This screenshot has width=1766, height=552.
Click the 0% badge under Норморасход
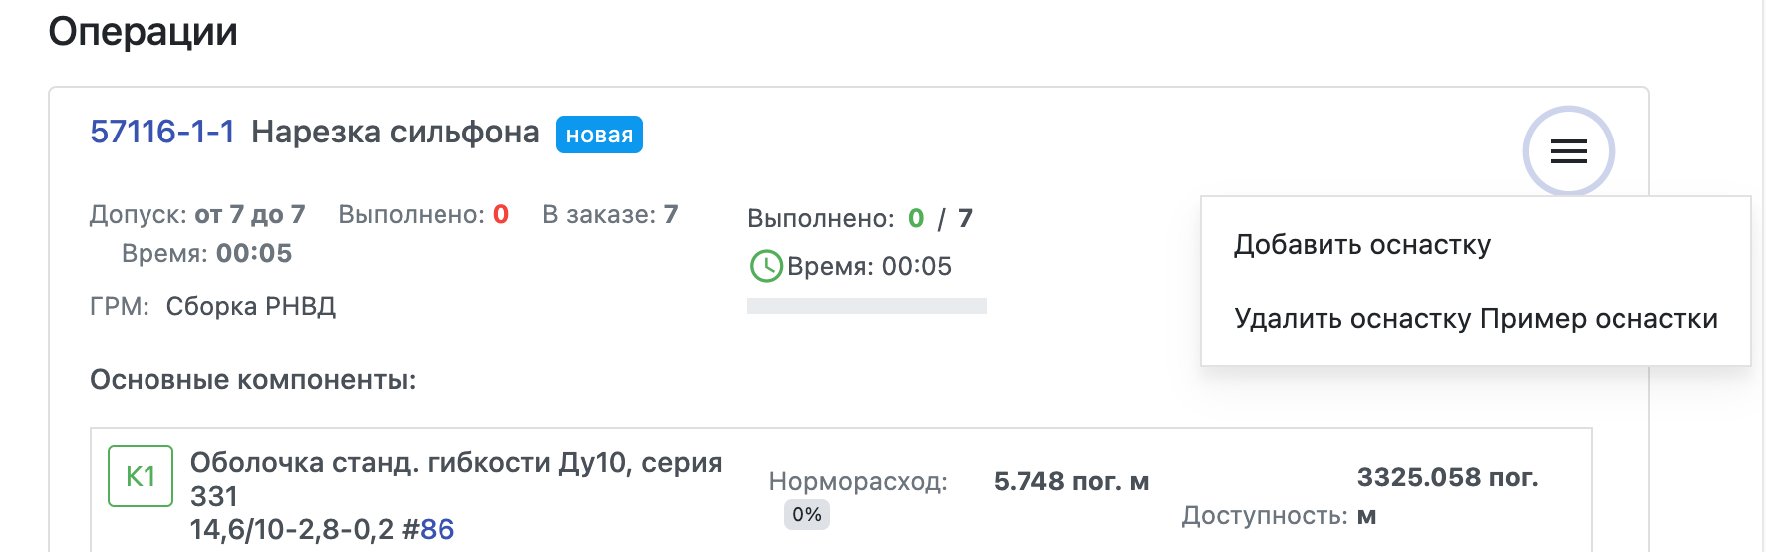pyautogui.click(x=807, y=515)
